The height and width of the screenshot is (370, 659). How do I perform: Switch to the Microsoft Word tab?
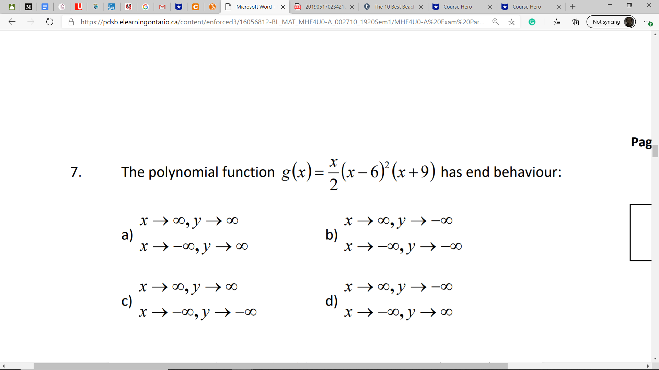[254, 7]
